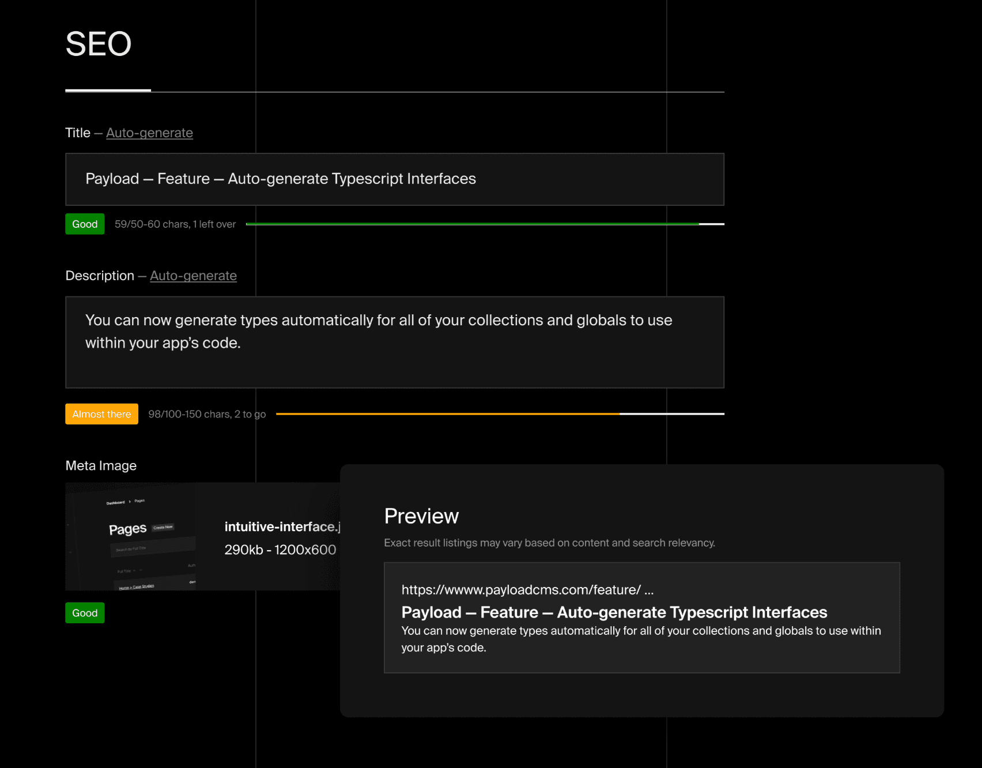Click the preview result title Payload — Feature

(614, 612)
